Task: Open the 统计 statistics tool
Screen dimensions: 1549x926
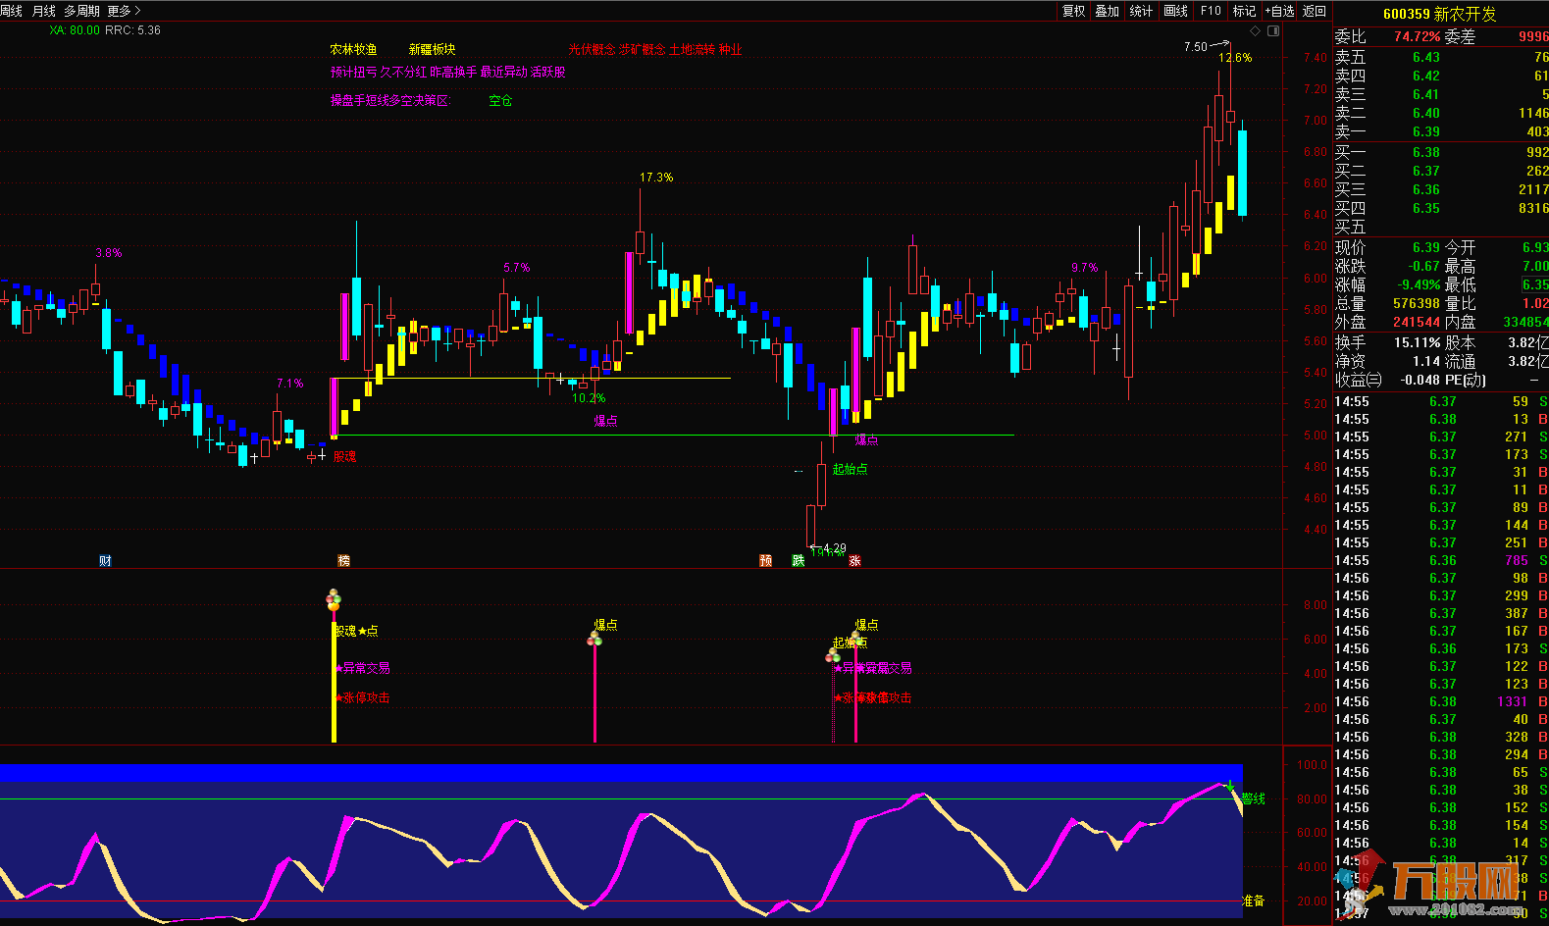Action: coord(1141,11)
